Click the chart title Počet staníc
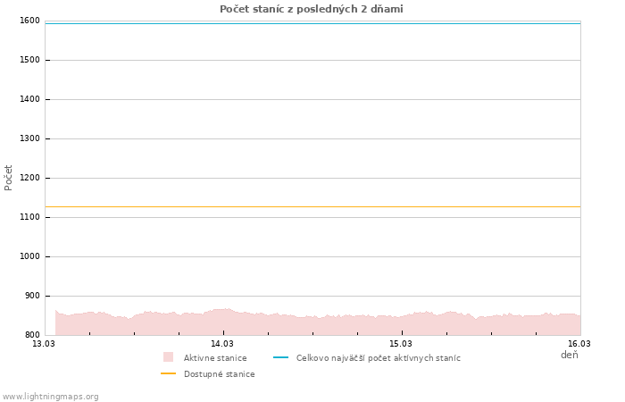The height and width of the screenshot is (402, 625). [x=312, y=9]
